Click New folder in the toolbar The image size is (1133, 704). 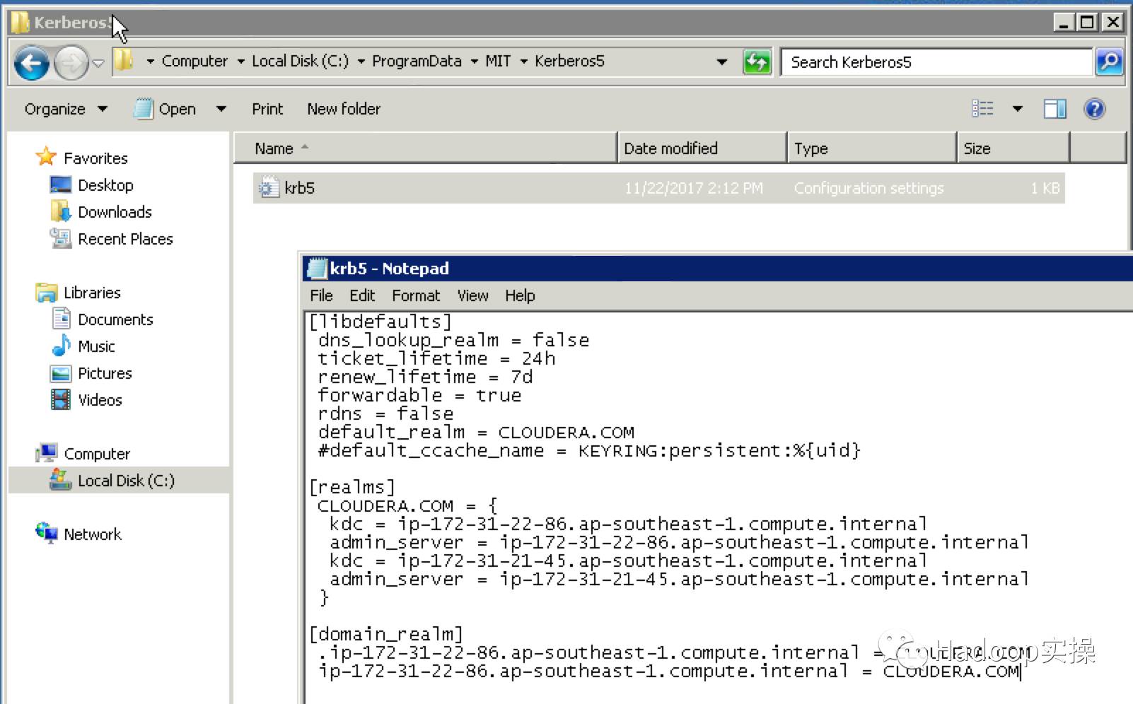(344, 109)
